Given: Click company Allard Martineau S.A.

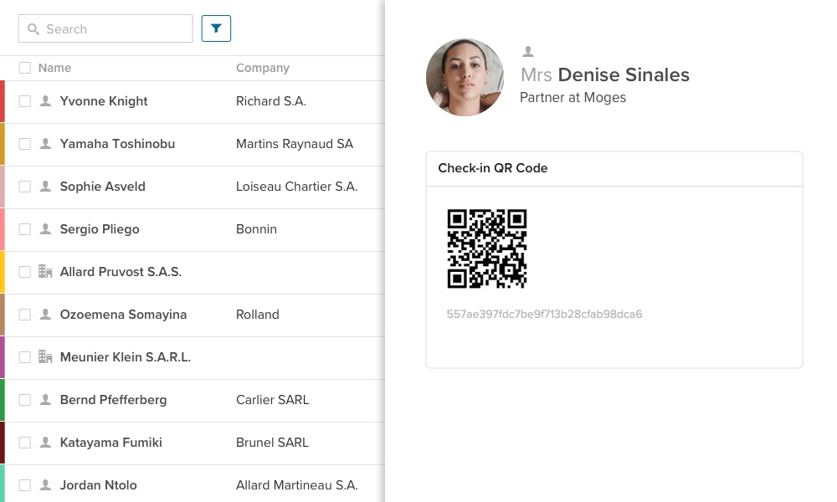Looking at the screenshot, I should (x=297, y=485).
